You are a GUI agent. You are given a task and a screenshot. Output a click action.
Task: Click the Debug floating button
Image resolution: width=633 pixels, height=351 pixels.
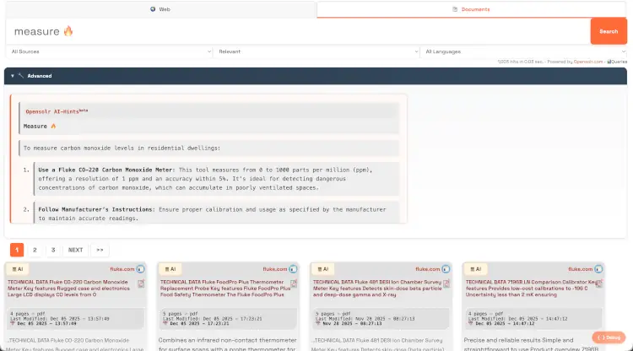(609, 337)
